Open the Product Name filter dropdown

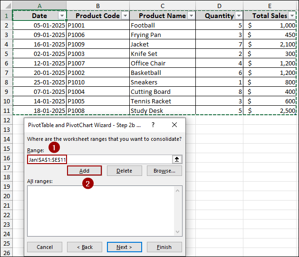(x=191, y=16)
